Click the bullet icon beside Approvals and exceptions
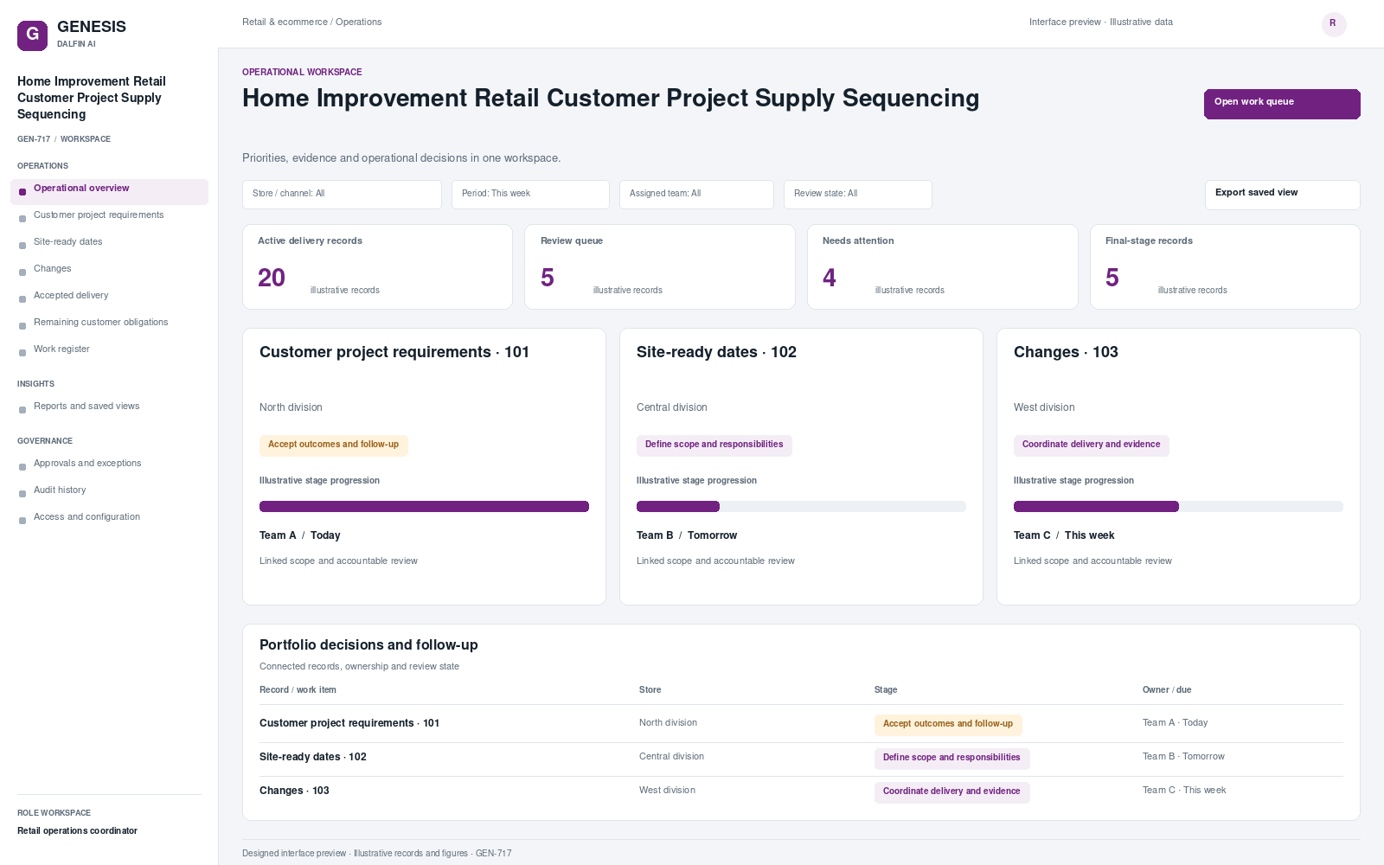This screenshot has height=865, width=1384. (22, 467)
